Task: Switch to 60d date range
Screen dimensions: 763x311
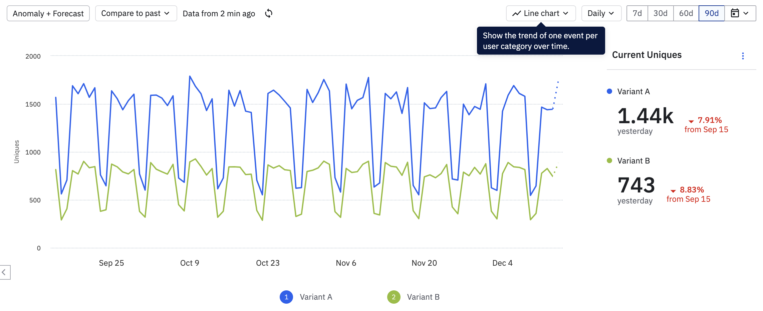Action: pos(686,13)
